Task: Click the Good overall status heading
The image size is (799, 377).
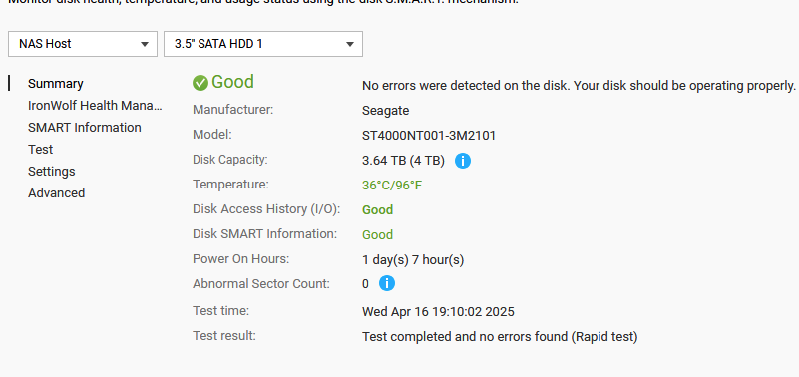Action: click(x=232, y=82)
